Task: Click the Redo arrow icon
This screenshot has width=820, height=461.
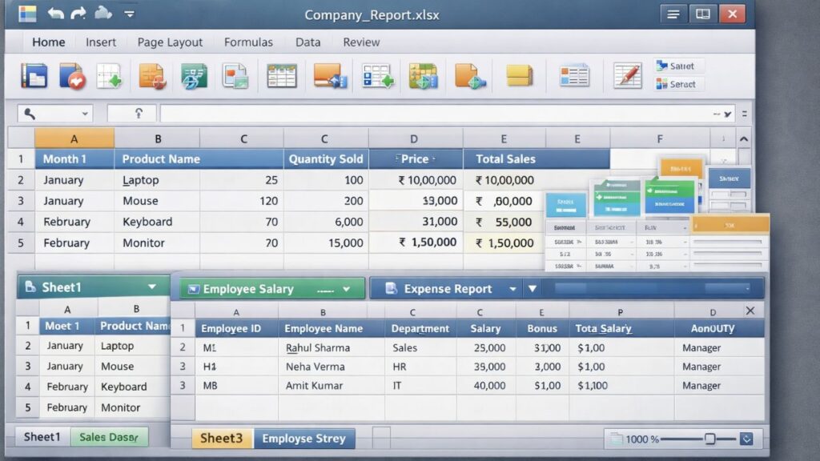Action: tap(77, 13)
